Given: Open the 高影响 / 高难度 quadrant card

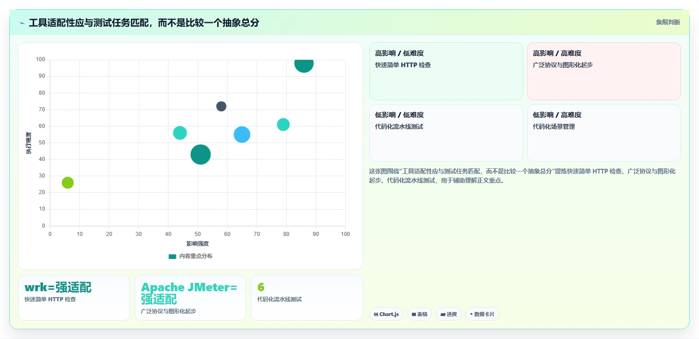Looking at the screenshot, I should click(x=604, y=71).
